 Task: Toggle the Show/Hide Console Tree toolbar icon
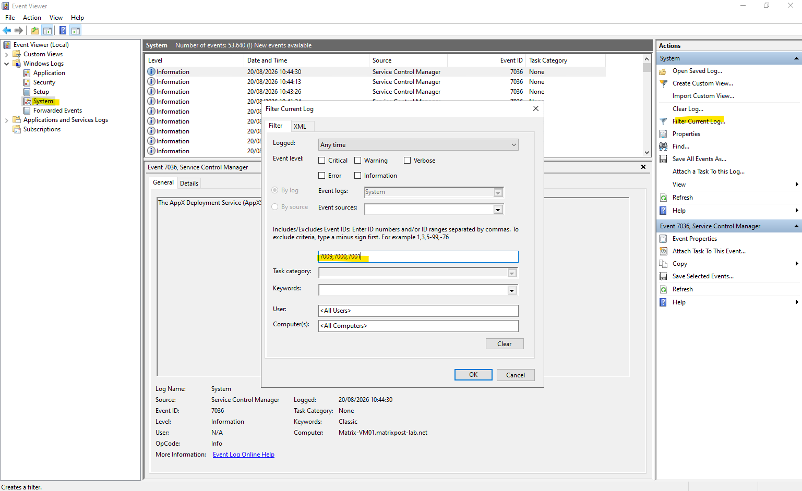tap(47, 30)
